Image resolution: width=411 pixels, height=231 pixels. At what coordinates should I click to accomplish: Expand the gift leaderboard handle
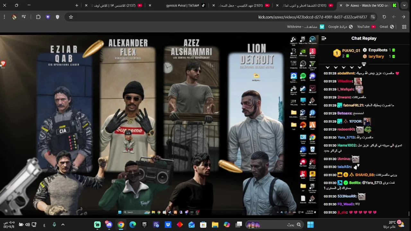[364, 64]
